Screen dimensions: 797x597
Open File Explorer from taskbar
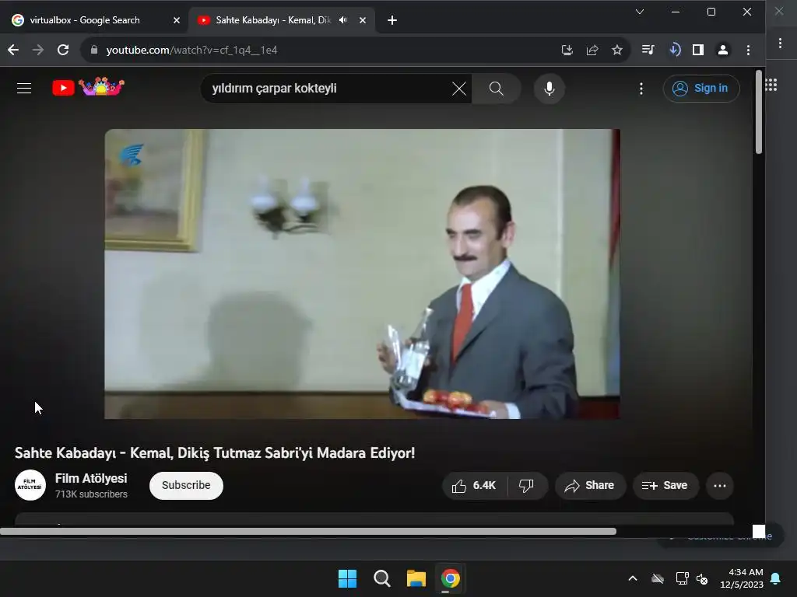pos(416,578)
